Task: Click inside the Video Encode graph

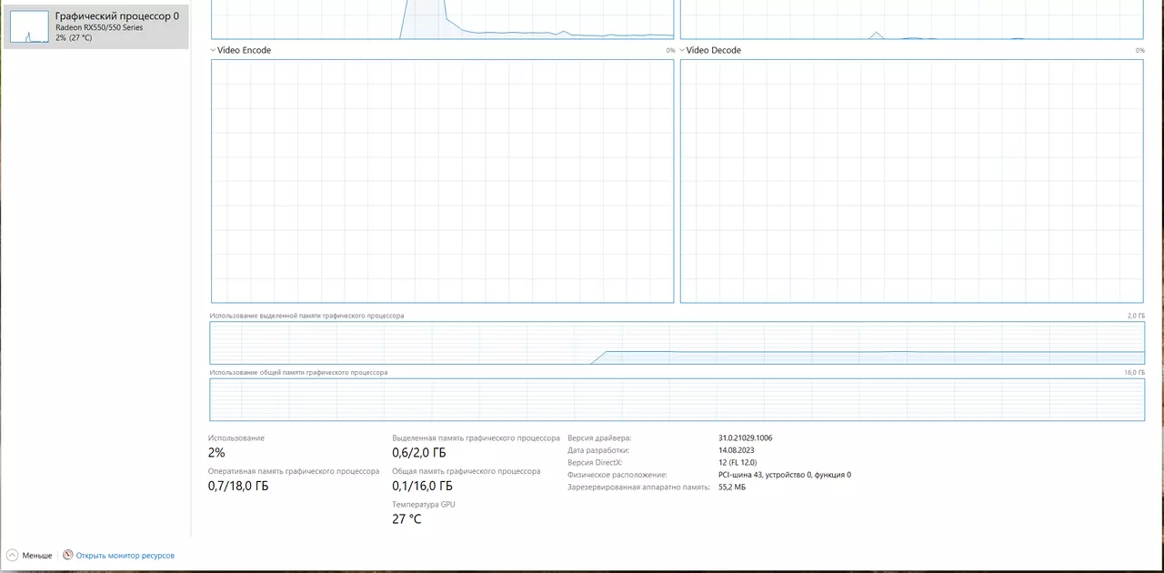Action: 442,181
